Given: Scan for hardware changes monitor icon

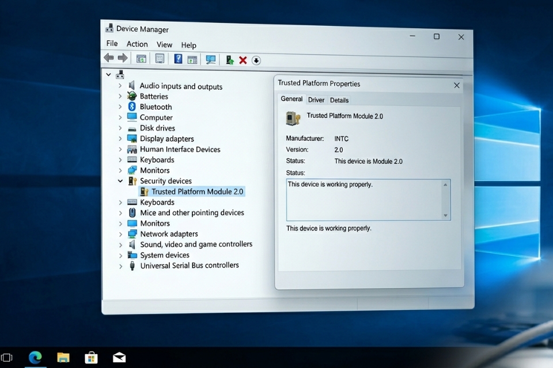Looking at the screenshot, I should [x=211, y=60].
